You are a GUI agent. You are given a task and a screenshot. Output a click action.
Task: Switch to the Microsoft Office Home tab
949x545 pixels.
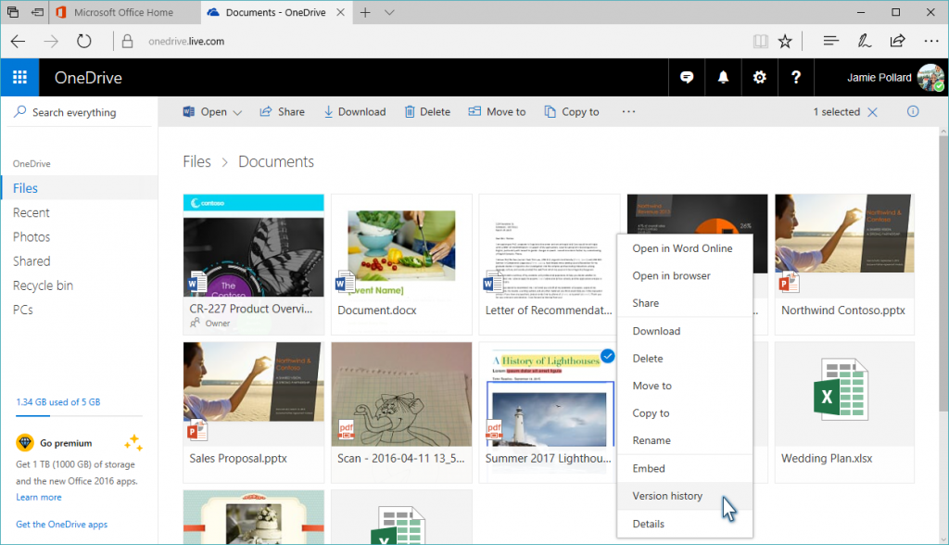pyautogui.click(x=125, y=13)
